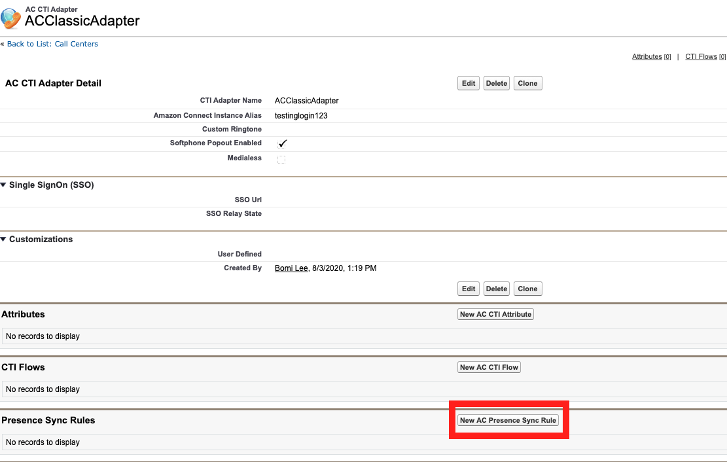Viewport: 727px width, 462px height.
Task: Open Bomi Lee user profile link
Action: point(291,268)
